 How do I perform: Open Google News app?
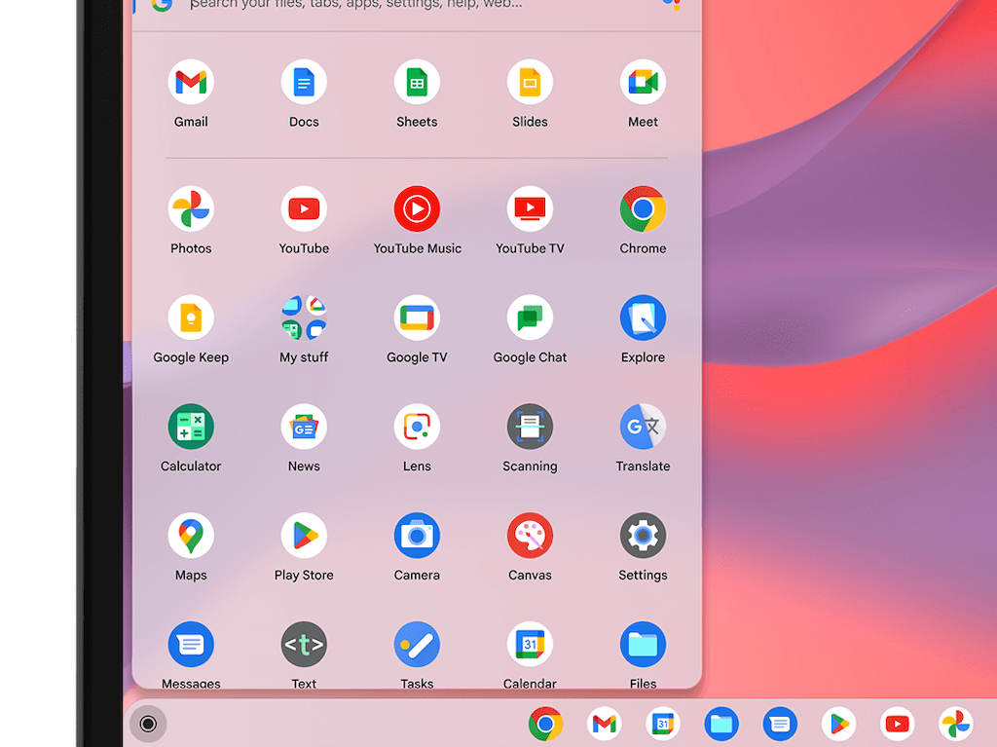pyautogui.click(x=304, y=427)
